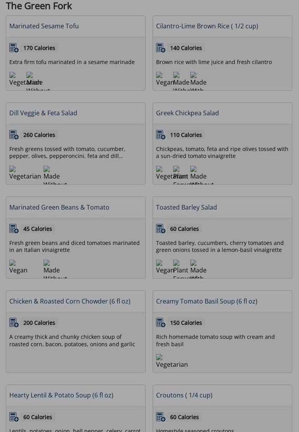Click nutrition calculator icon for Croutons
This screenshot has width=299, height=432.
[161, 417]
